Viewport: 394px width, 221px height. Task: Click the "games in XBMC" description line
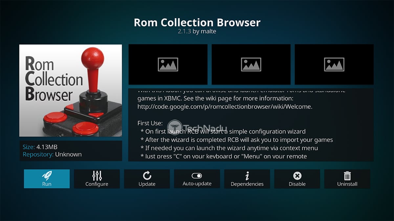click(x=215, y=98)
